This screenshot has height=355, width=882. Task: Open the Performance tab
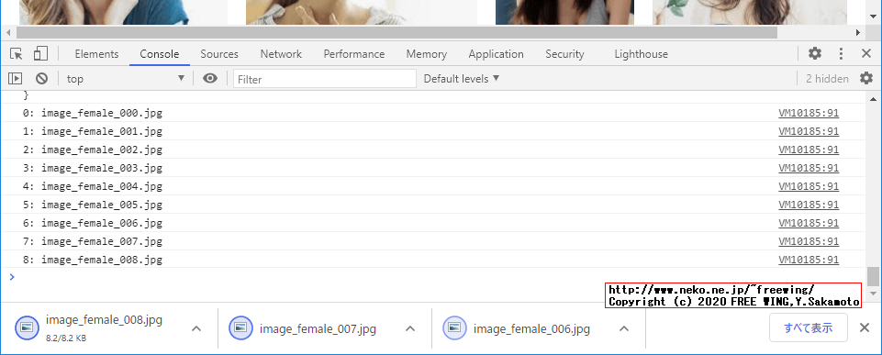click(354, 54)
